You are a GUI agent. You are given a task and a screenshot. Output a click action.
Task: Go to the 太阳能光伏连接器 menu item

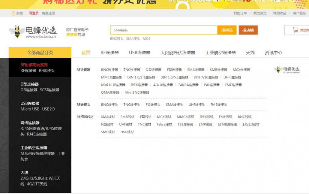point(178,53)
